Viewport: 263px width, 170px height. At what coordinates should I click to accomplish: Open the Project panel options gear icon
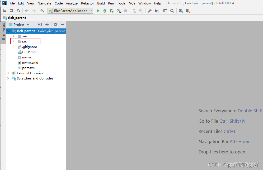(x=55, y=24)
